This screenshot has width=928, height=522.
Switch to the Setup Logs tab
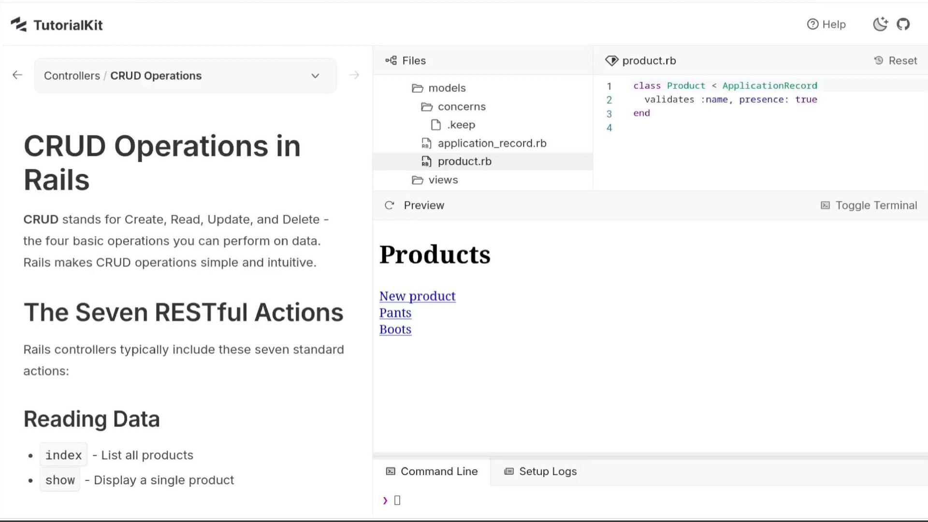pyautogui.click(x=540, y=471)
